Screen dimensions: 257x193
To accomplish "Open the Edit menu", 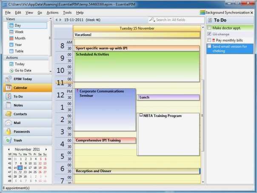I will 18,13.
